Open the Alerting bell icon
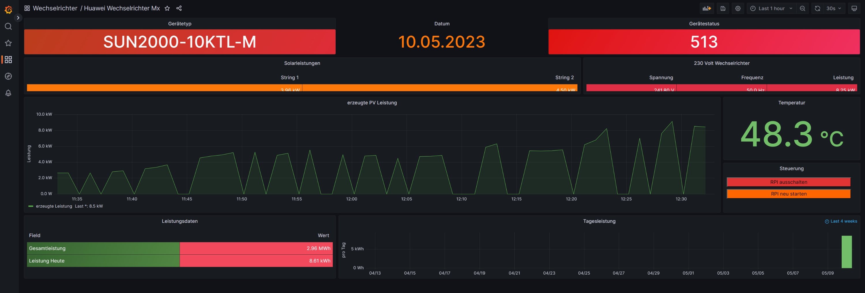 8,93
